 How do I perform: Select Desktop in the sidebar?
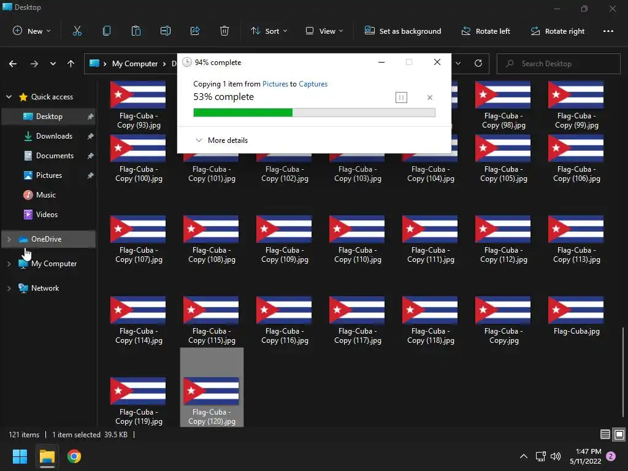49,117
